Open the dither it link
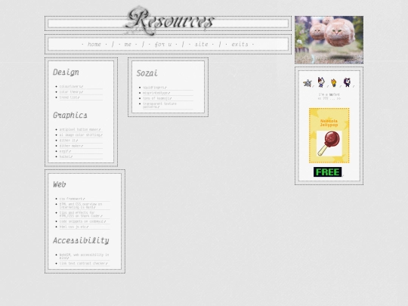This screenshot has width=408, height=306. (x=69, y=141)
